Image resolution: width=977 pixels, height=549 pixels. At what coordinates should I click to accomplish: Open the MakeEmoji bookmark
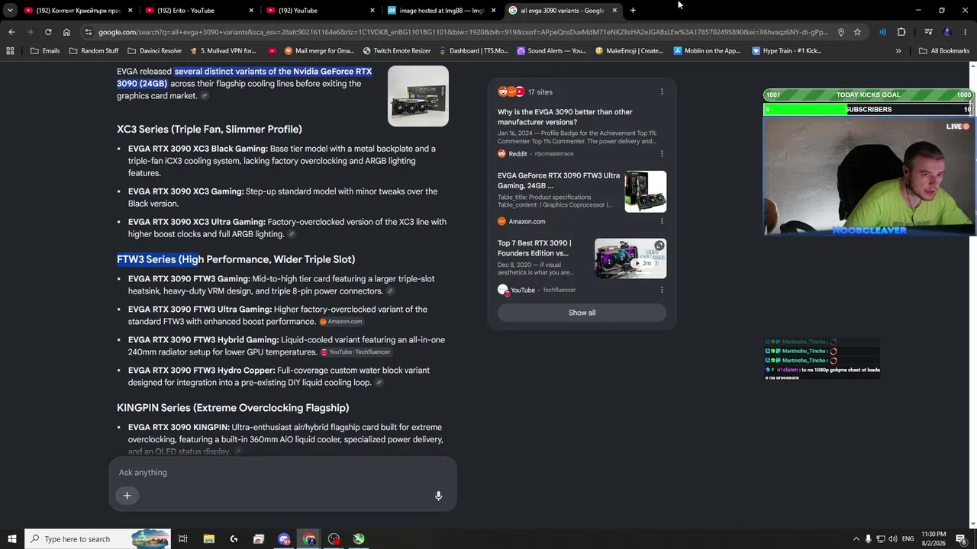630,51
